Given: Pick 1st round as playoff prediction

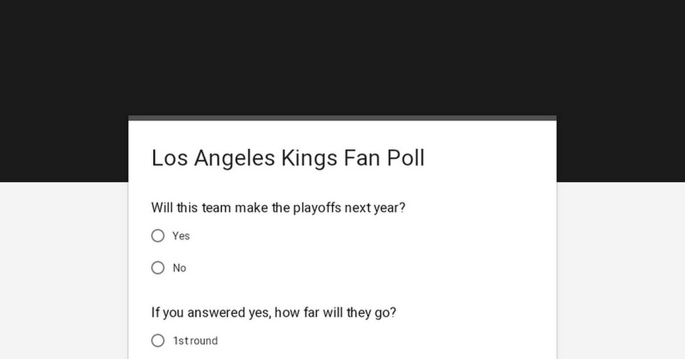Looking at the screenshot, I should [x=158, y=340].
